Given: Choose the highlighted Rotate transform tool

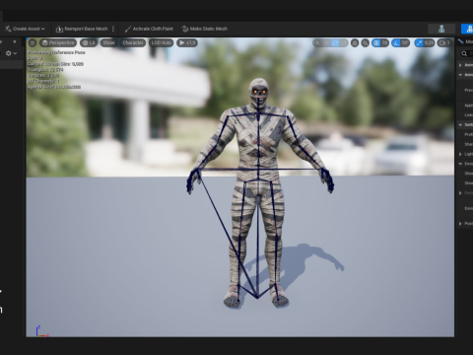Looking at the screenshot, I should click(335, 42).
